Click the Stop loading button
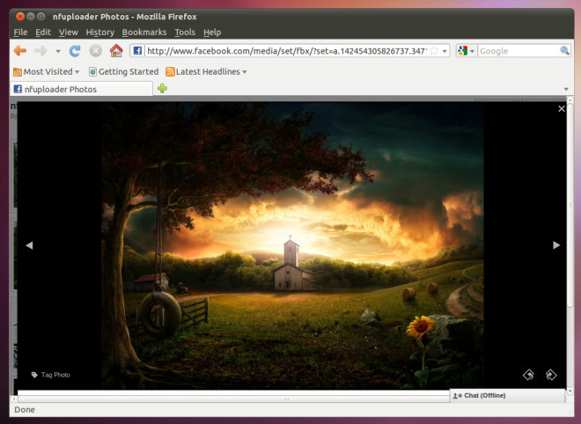Viewport: 581px width, 424px height. [x=96, y=50]
